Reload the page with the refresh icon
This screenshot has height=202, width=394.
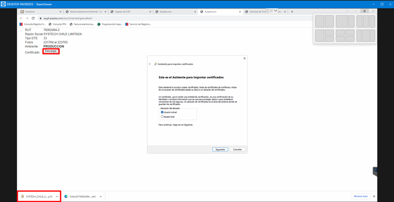point(33,18)
